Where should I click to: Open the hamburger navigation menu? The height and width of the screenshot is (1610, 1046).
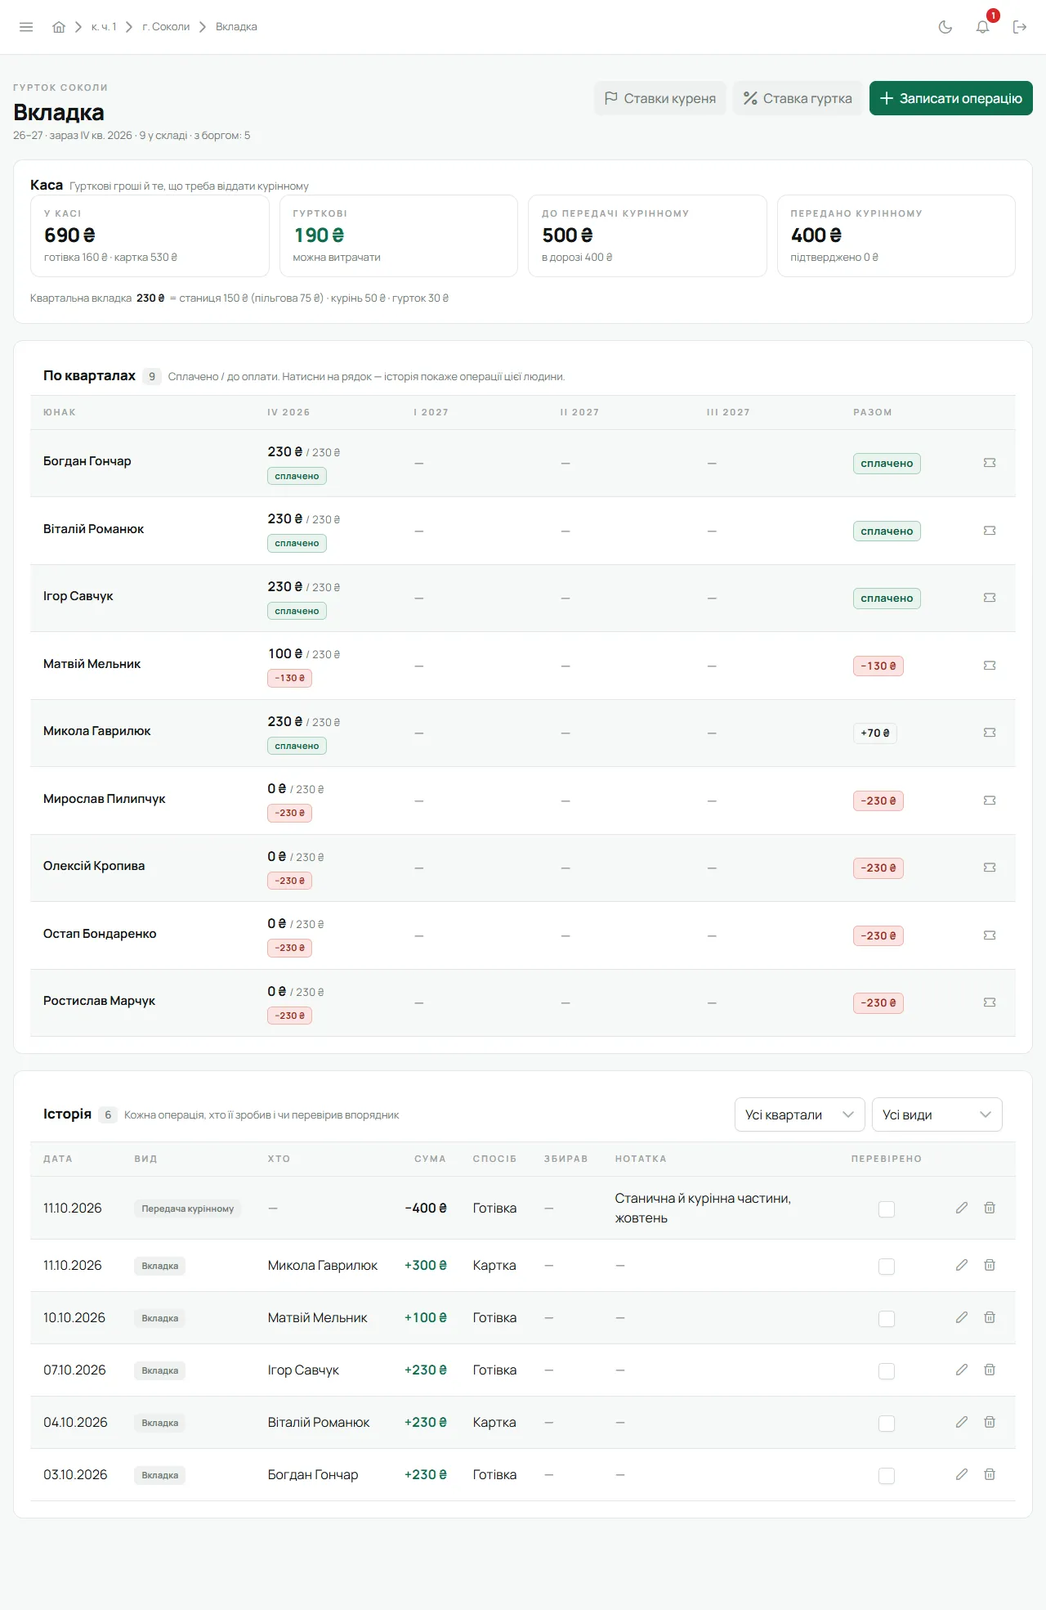click(x=26, y=27)
